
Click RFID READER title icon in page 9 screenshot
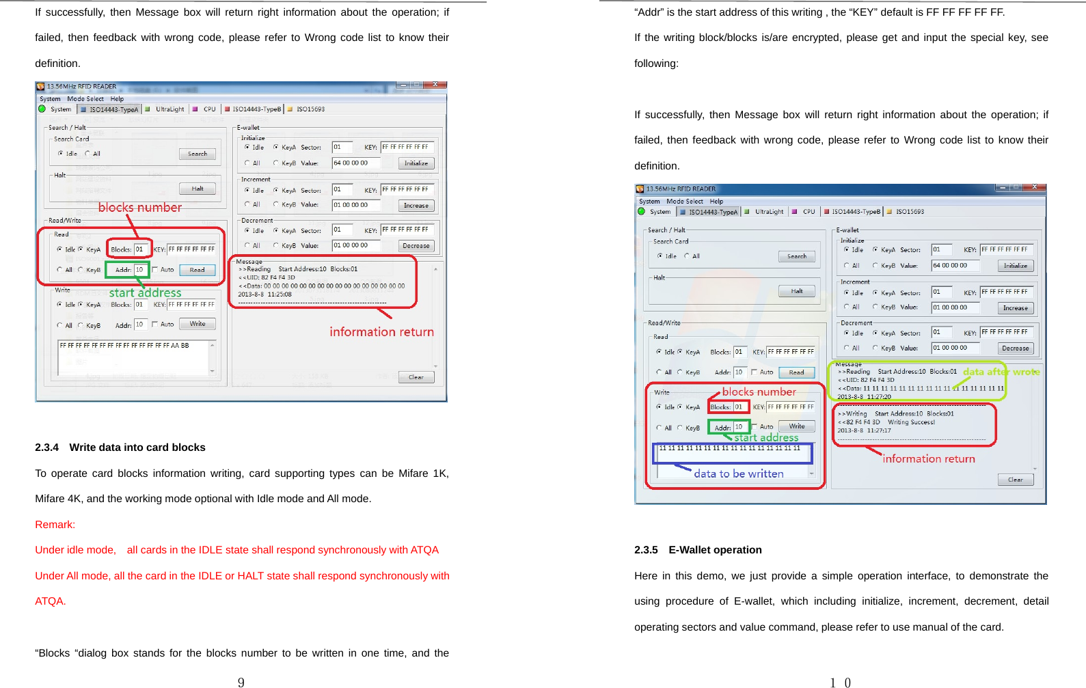[40, 87]
